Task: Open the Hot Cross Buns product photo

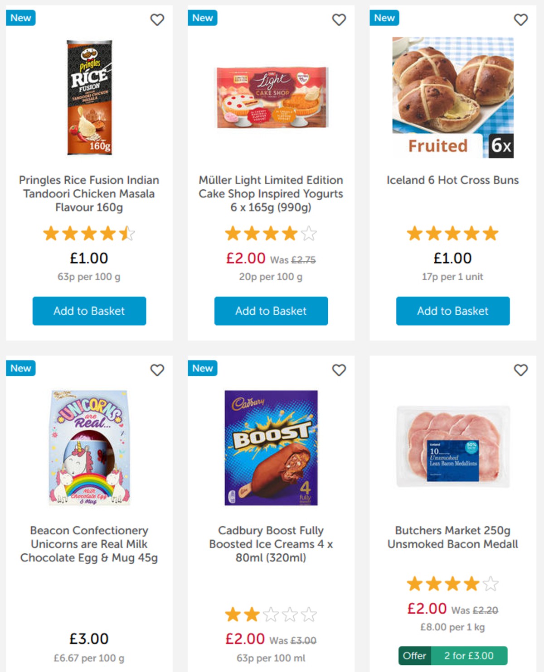Action: (x=453, y=97)
